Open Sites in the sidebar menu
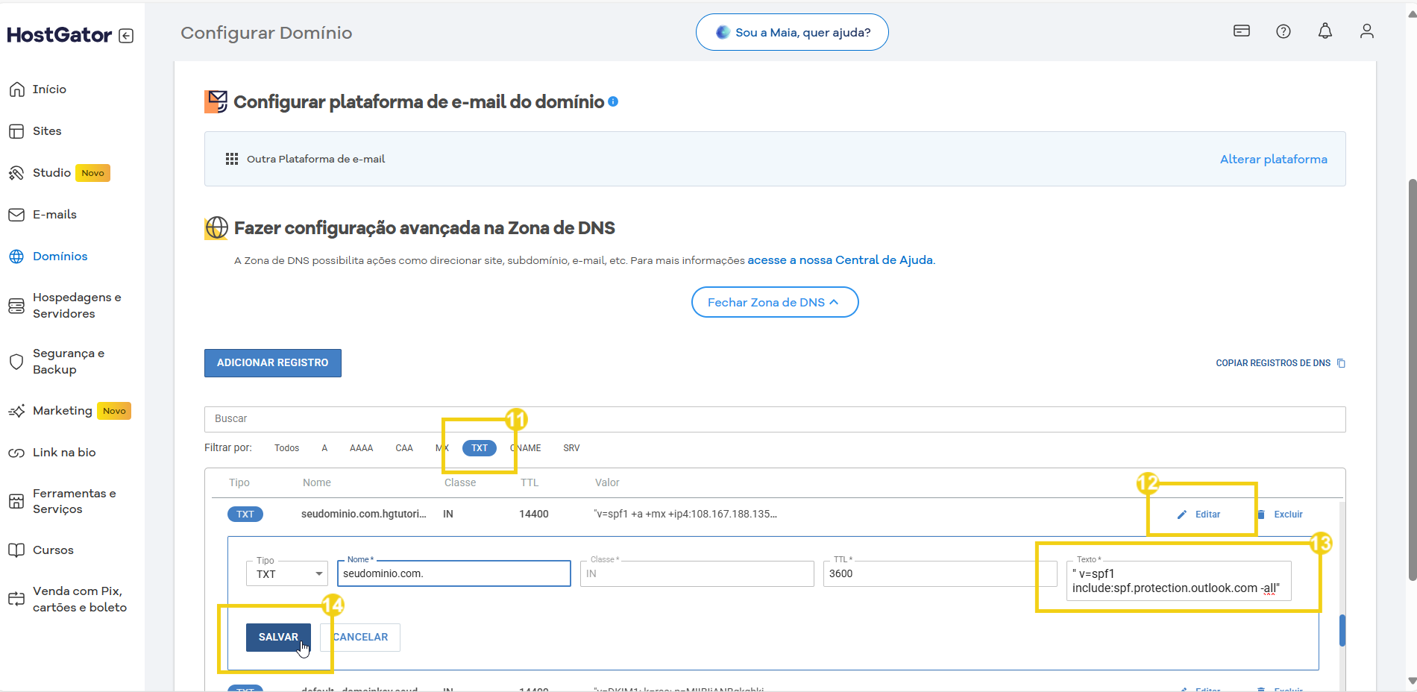This screenshot has width=1417, height=692. click(x=47, y=131)
